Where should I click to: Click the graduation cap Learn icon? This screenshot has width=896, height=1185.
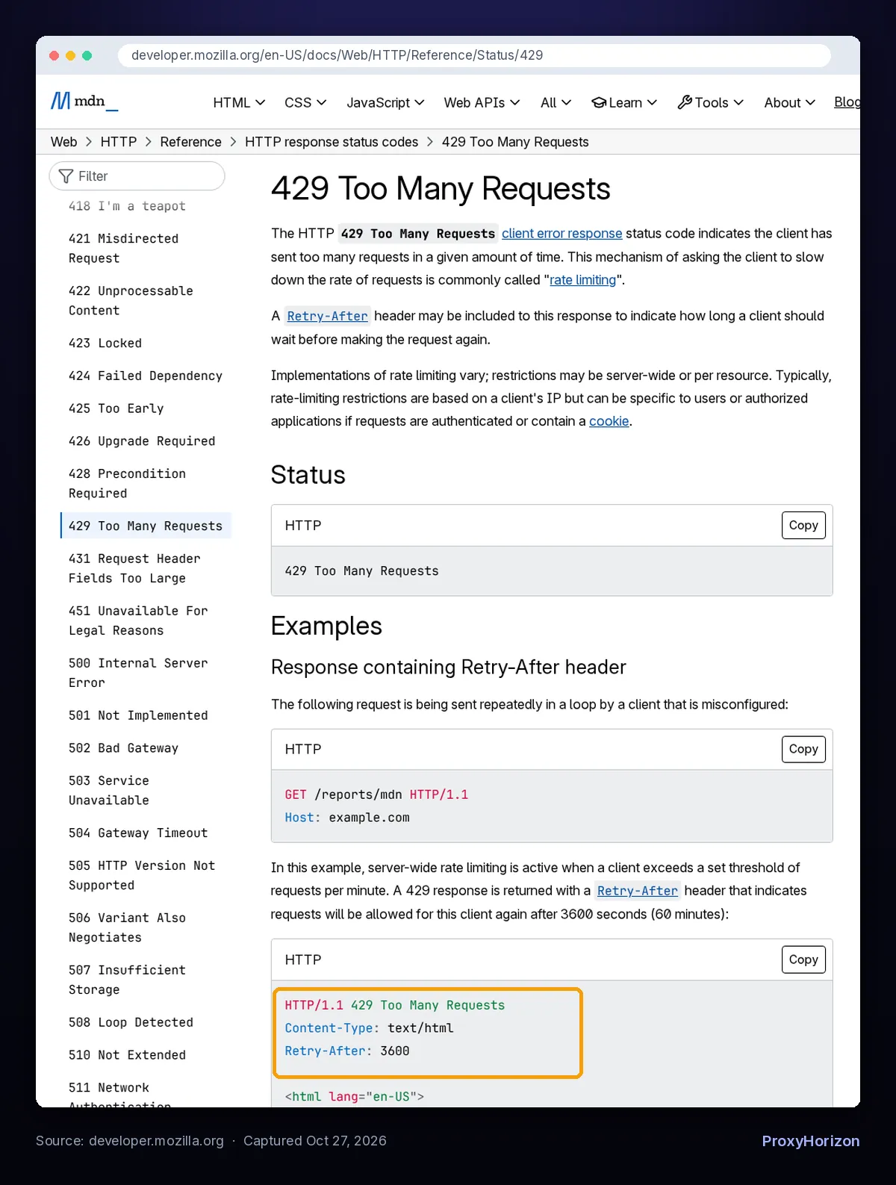pos(599,102)
